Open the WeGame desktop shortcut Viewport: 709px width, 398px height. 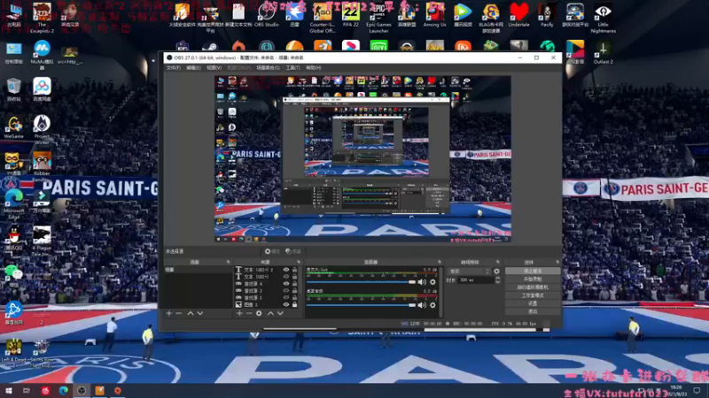(x=14, y=126)
